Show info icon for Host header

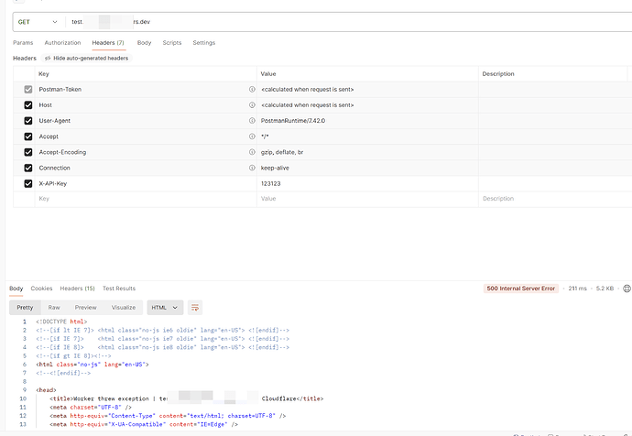pyautogui.click(x=252, y=105)
